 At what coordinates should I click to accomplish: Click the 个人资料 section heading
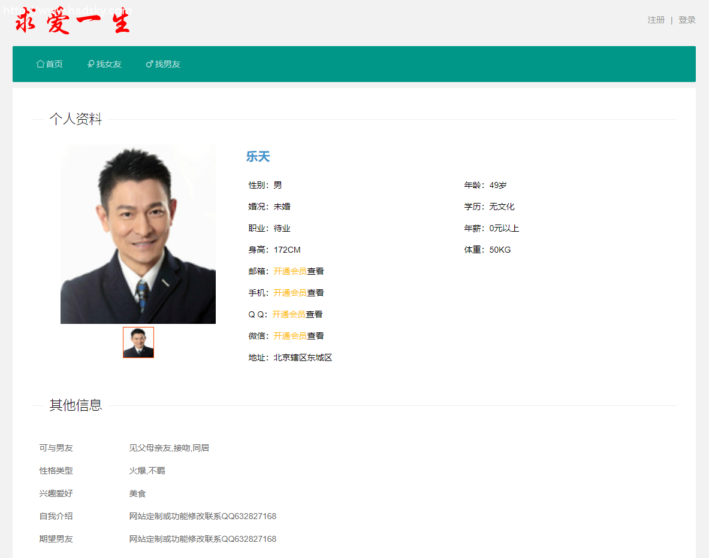[76, 119]
